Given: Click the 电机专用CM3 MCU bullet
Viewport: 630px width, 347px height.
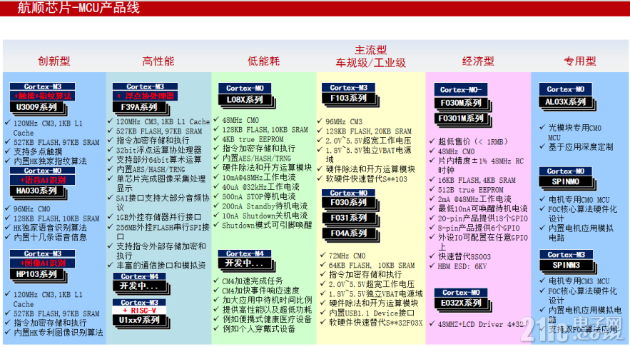Looking at the screenshot, I should click(x=579, y=281).
